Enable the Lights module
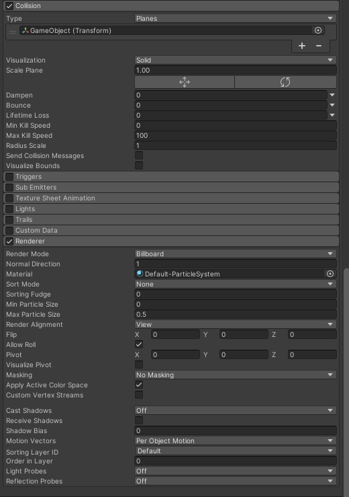349x497 pixels. pos(9,209)
